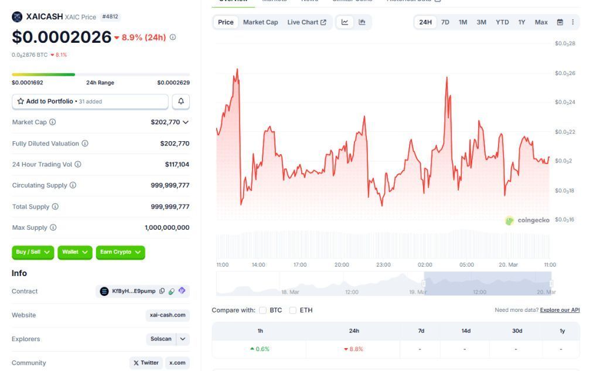The width and height of the screenshot is (600, 371).
Task: Click the price alert bell icon
Action: coord(180,101)
